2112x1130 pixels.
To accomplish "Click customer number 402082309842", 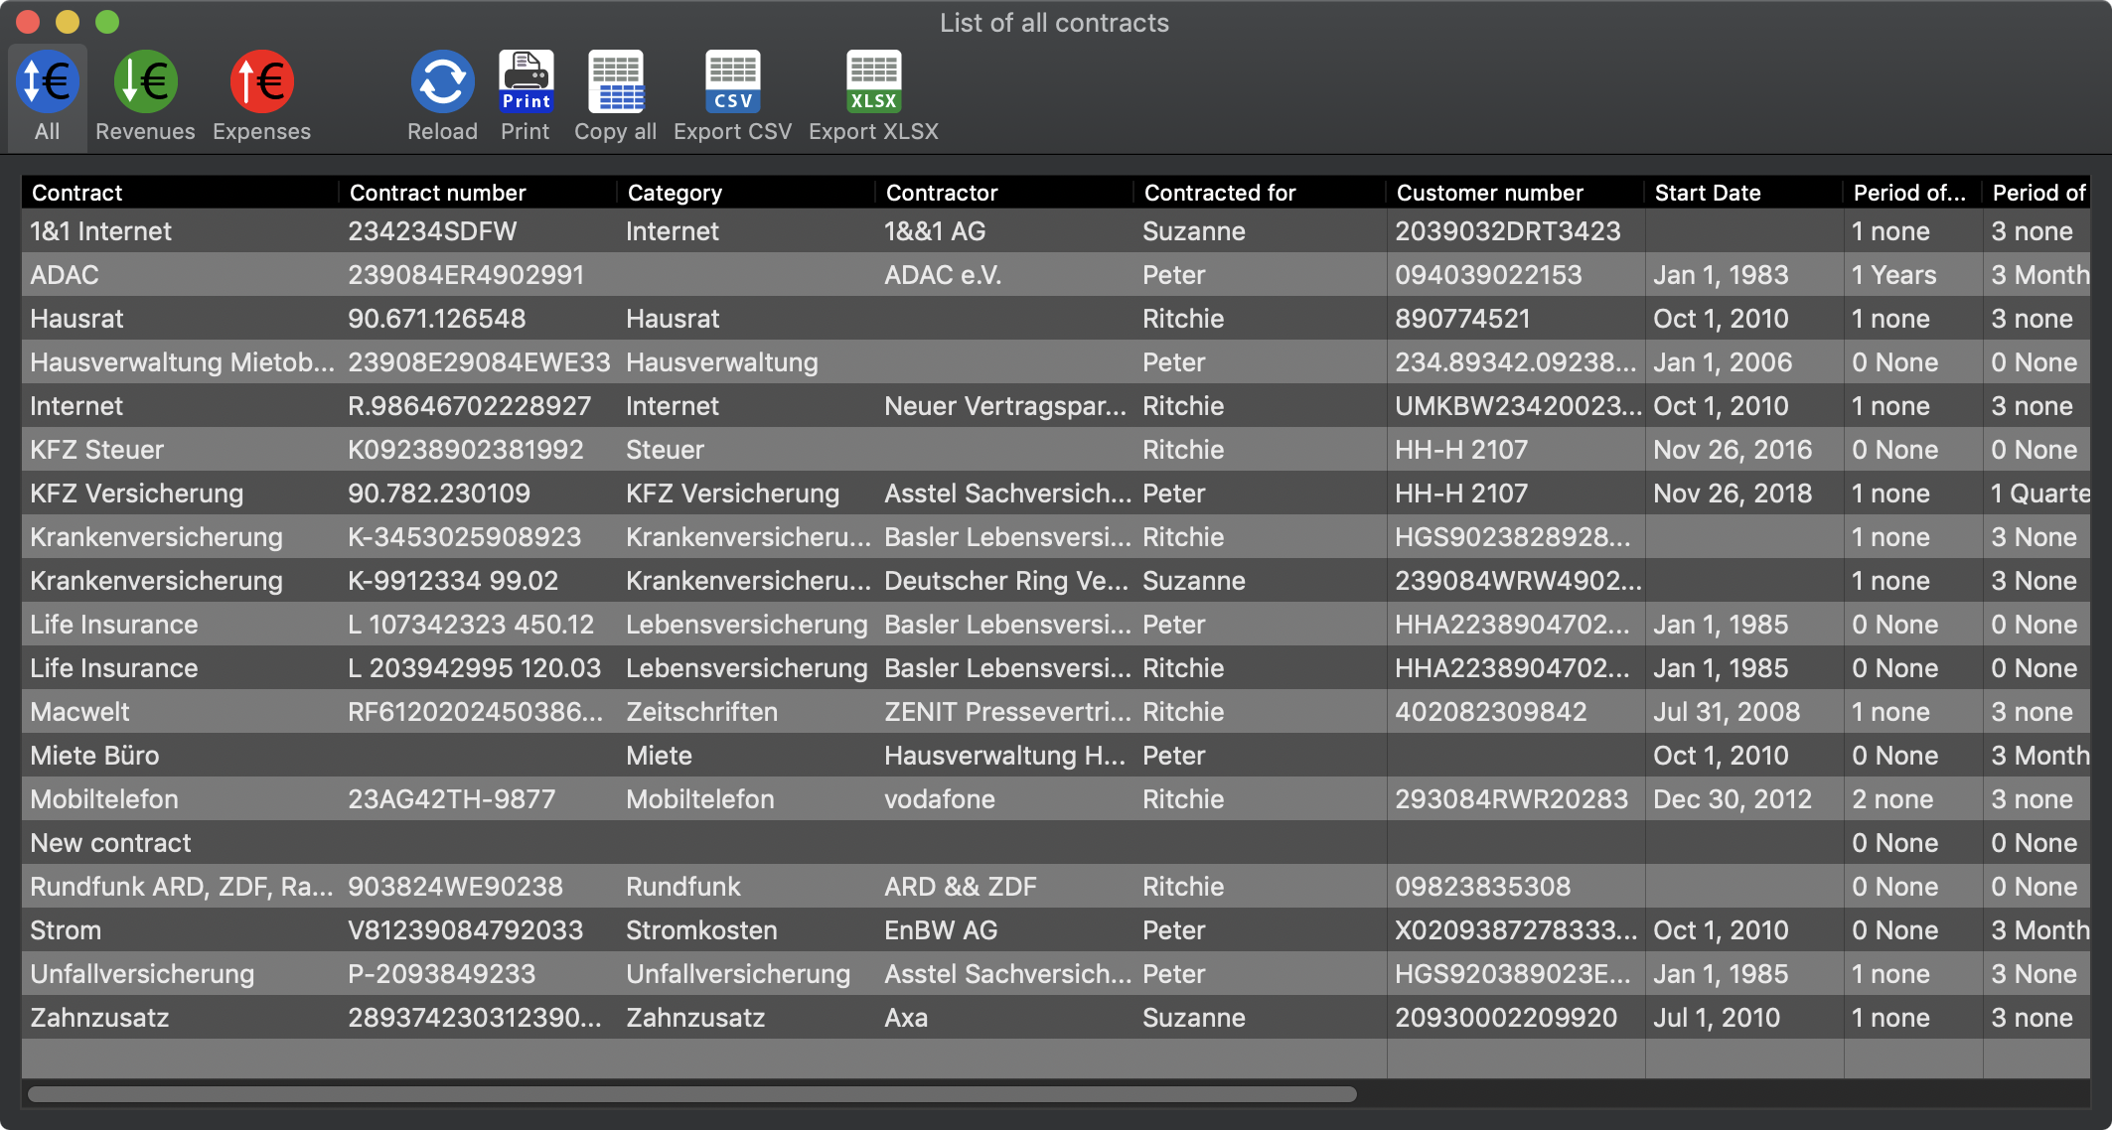I will pyautogui.click(x=1491, y=712).
